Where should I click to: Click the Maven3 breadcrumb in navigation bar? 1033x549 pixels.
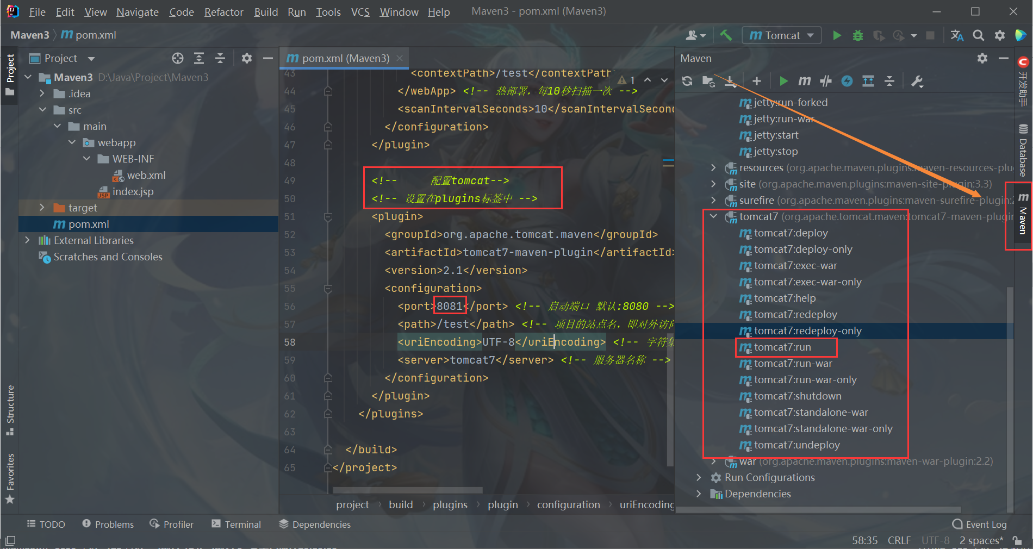pyautogui.click(x=29, y=35)
